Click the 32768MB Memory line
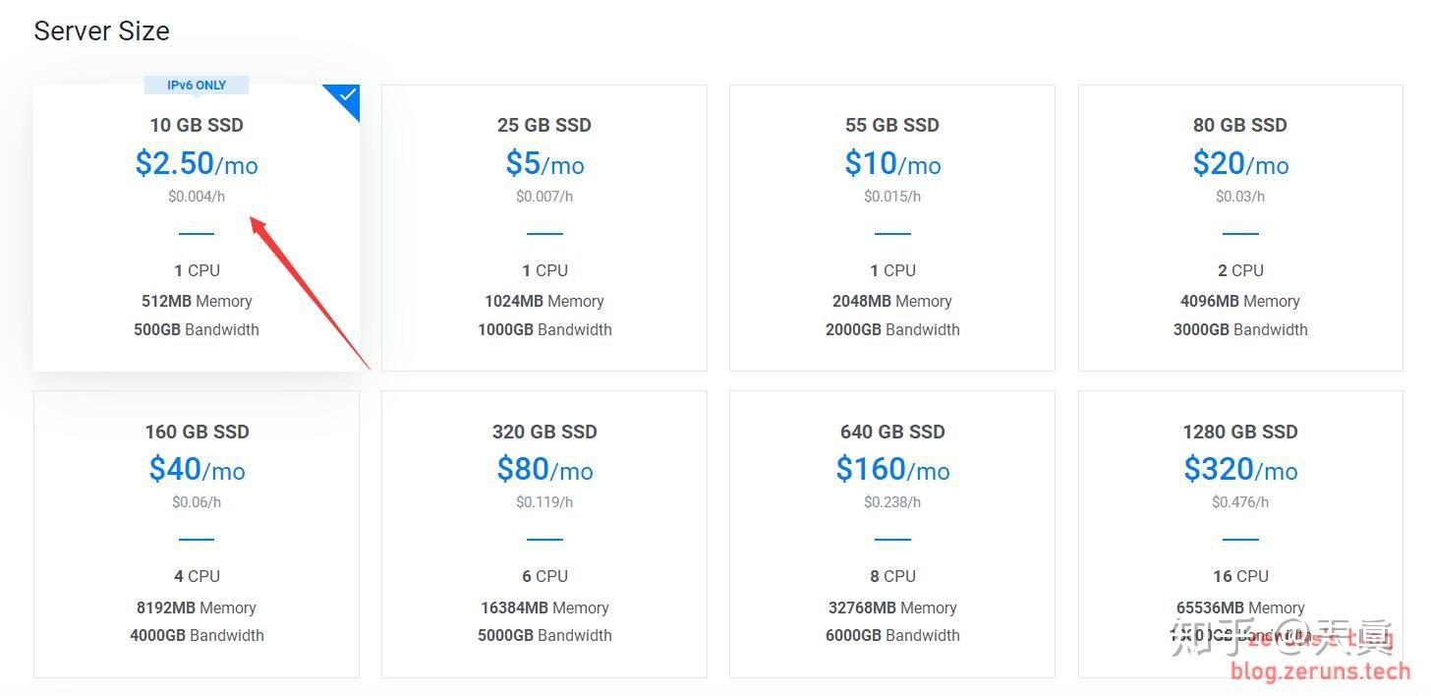The height and width of the screenshot is (696, 1431). (x=892, y=608)
